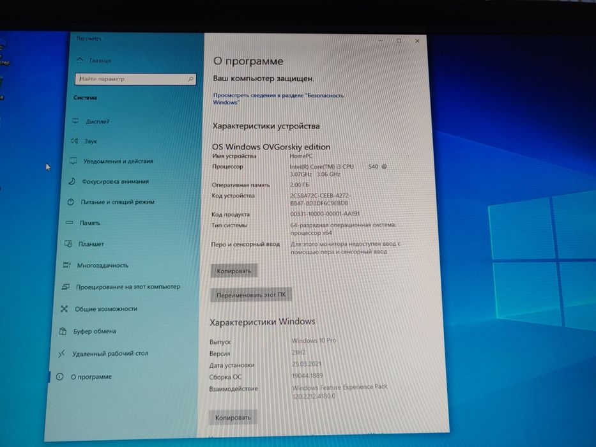Click the magnifier icon in search box
Image resolution: width=596 pixels, height=447 pixels.
191,79
